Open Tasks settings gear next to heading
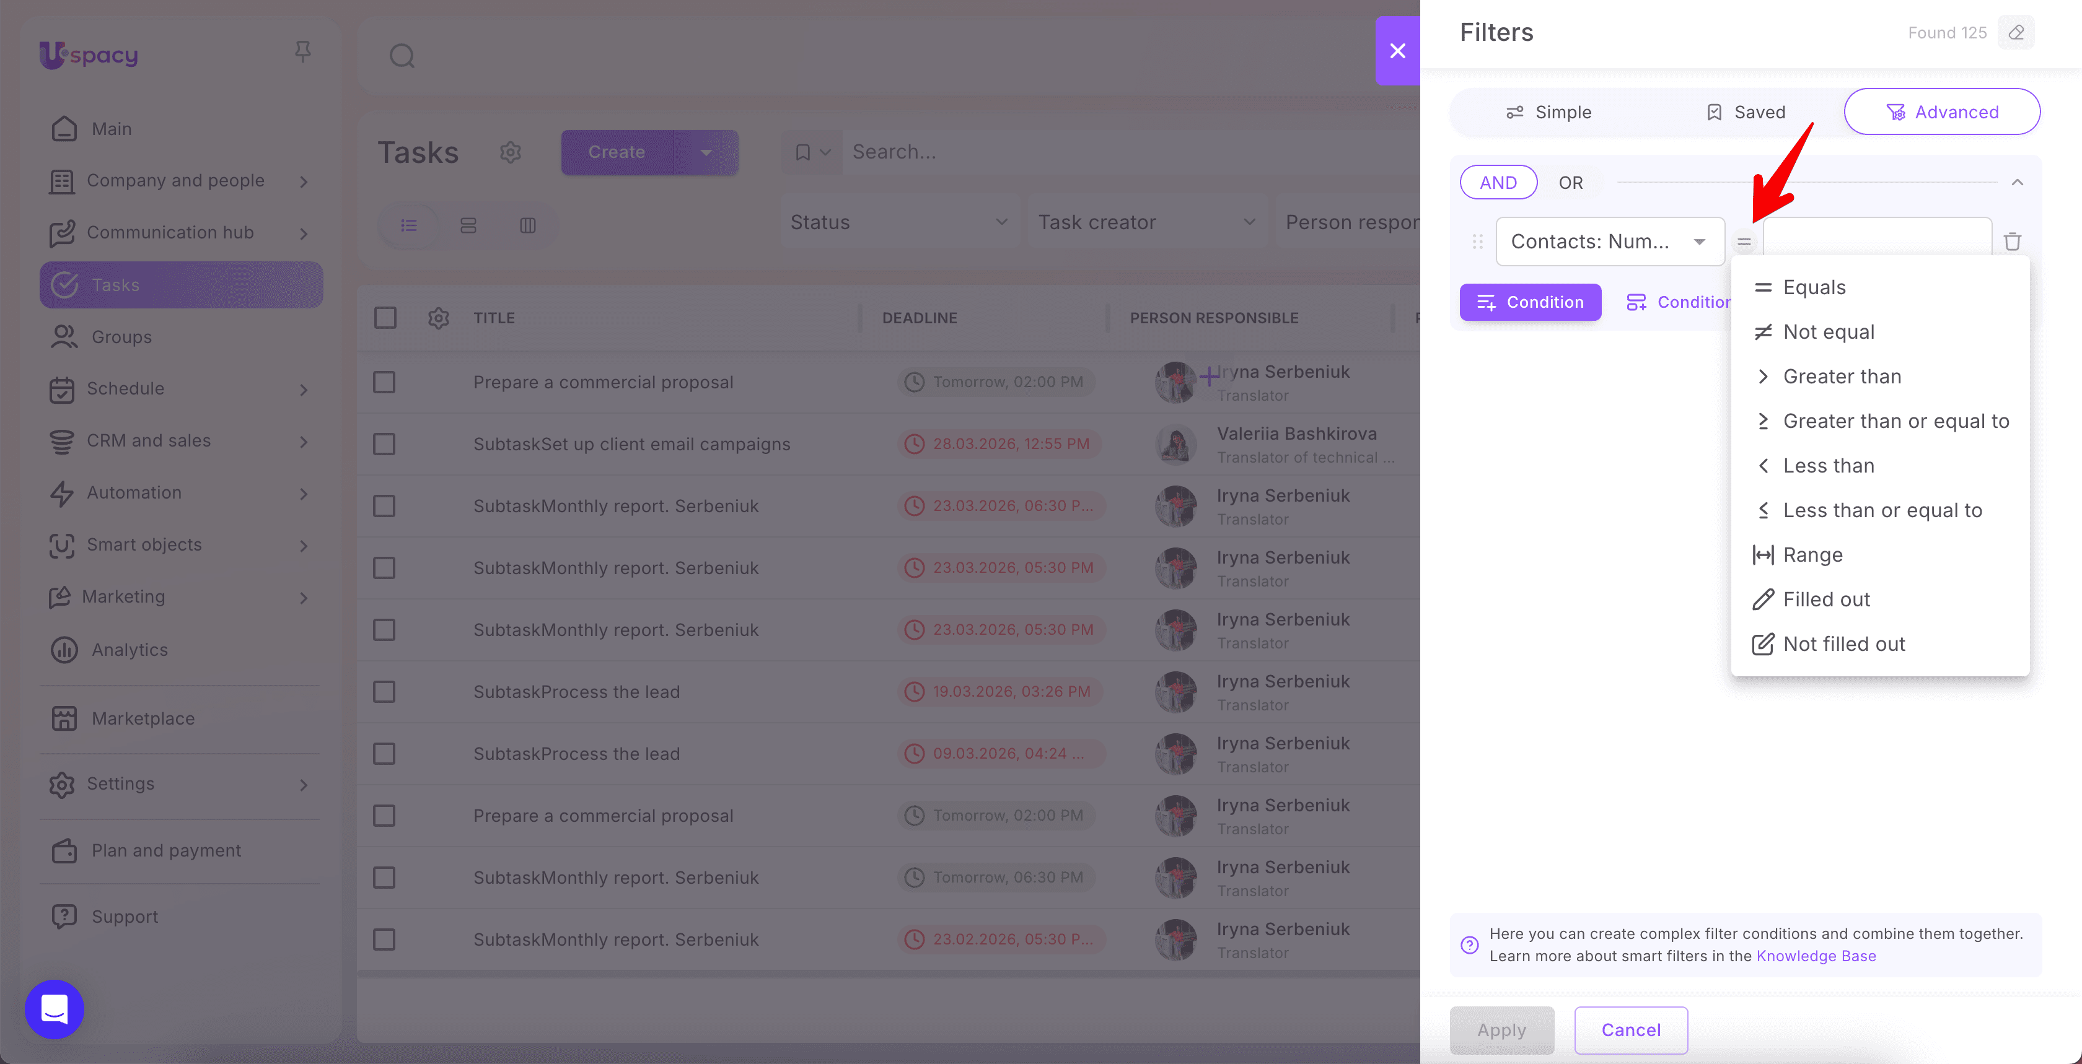 510,152
